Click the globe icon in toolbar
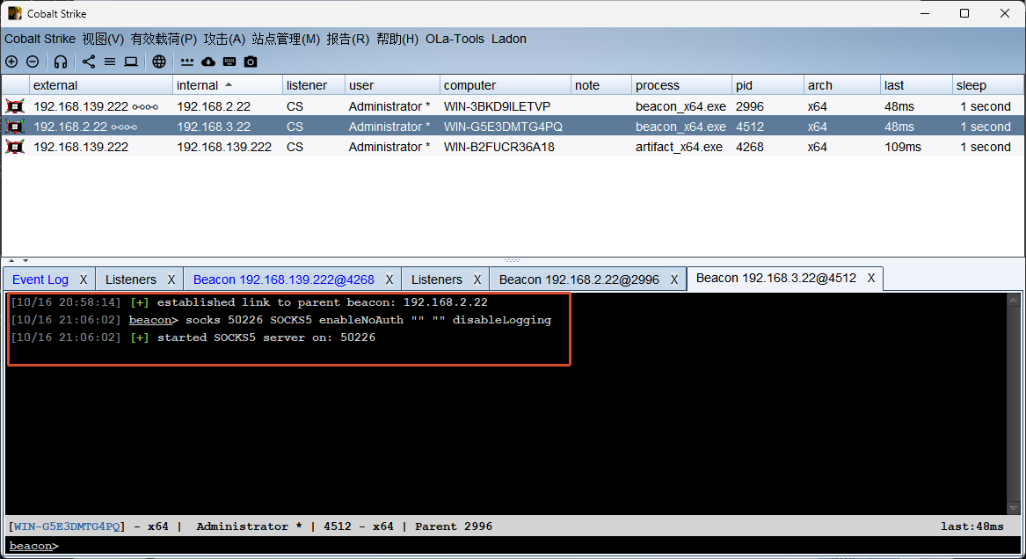Viewport: 1026px width, 559px height. [159, 62]
